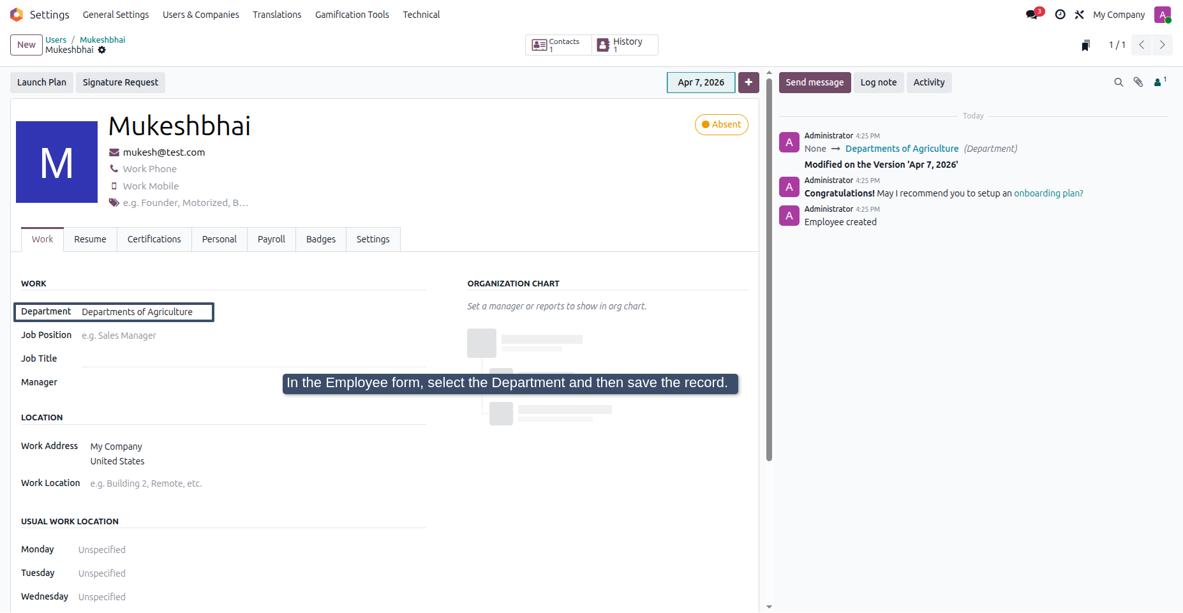Click the Users breadcrumb link
The height and width of the screenshot is (613, 1183).
click(56, 40)
